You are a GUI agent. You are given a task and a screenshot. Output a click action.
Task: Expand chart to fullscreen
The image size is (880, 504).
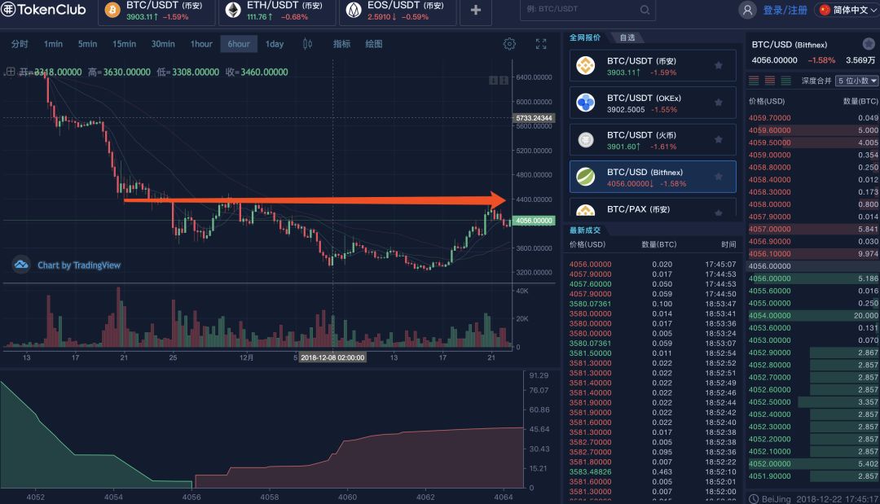(541, 44)
